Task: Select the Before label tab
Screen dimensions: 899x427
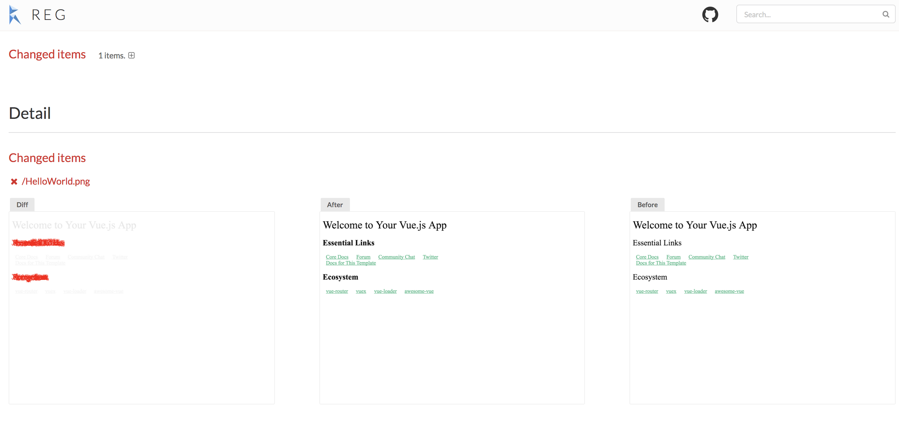Action: click(647, 205)
